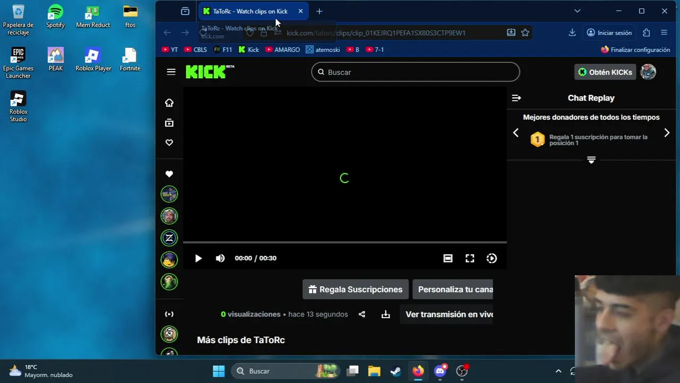Collapse the Chat Replay panel

coord(516,98)
